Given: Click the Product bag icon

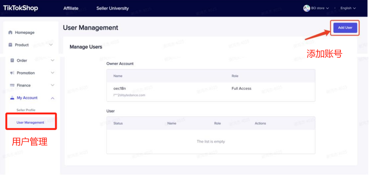Looking at the screenshot, I should (10, 45).
